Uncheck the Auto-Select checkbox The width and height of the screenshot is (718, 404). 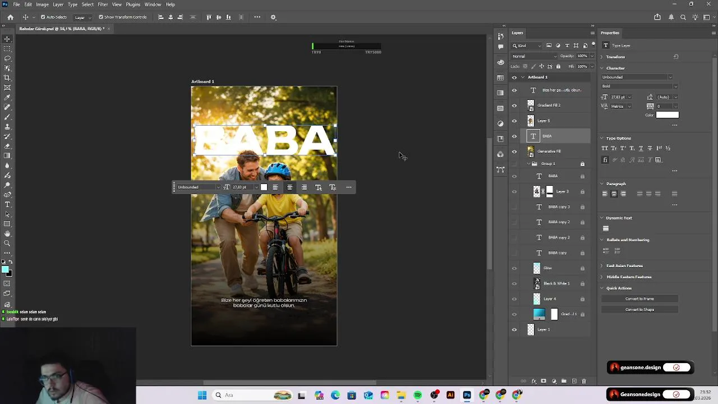pos(43,17)
